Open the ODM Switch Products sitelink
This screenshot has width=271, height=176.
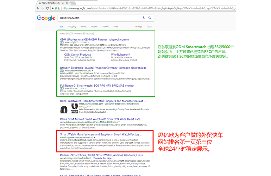[78, 55]
